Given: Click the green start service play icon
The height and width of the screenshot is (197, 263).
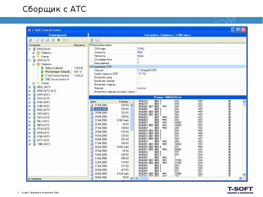Looking at the screenshot, I should coord(54,40).
